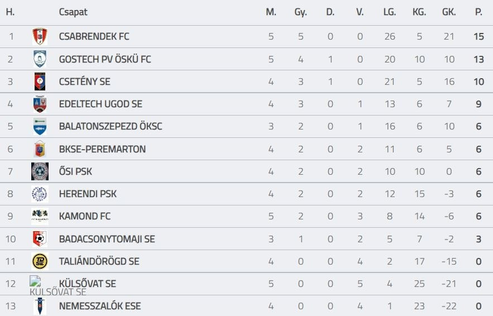
Task: Click the BKSE-Peremarton team crest
Action: (x=40, y=149)
